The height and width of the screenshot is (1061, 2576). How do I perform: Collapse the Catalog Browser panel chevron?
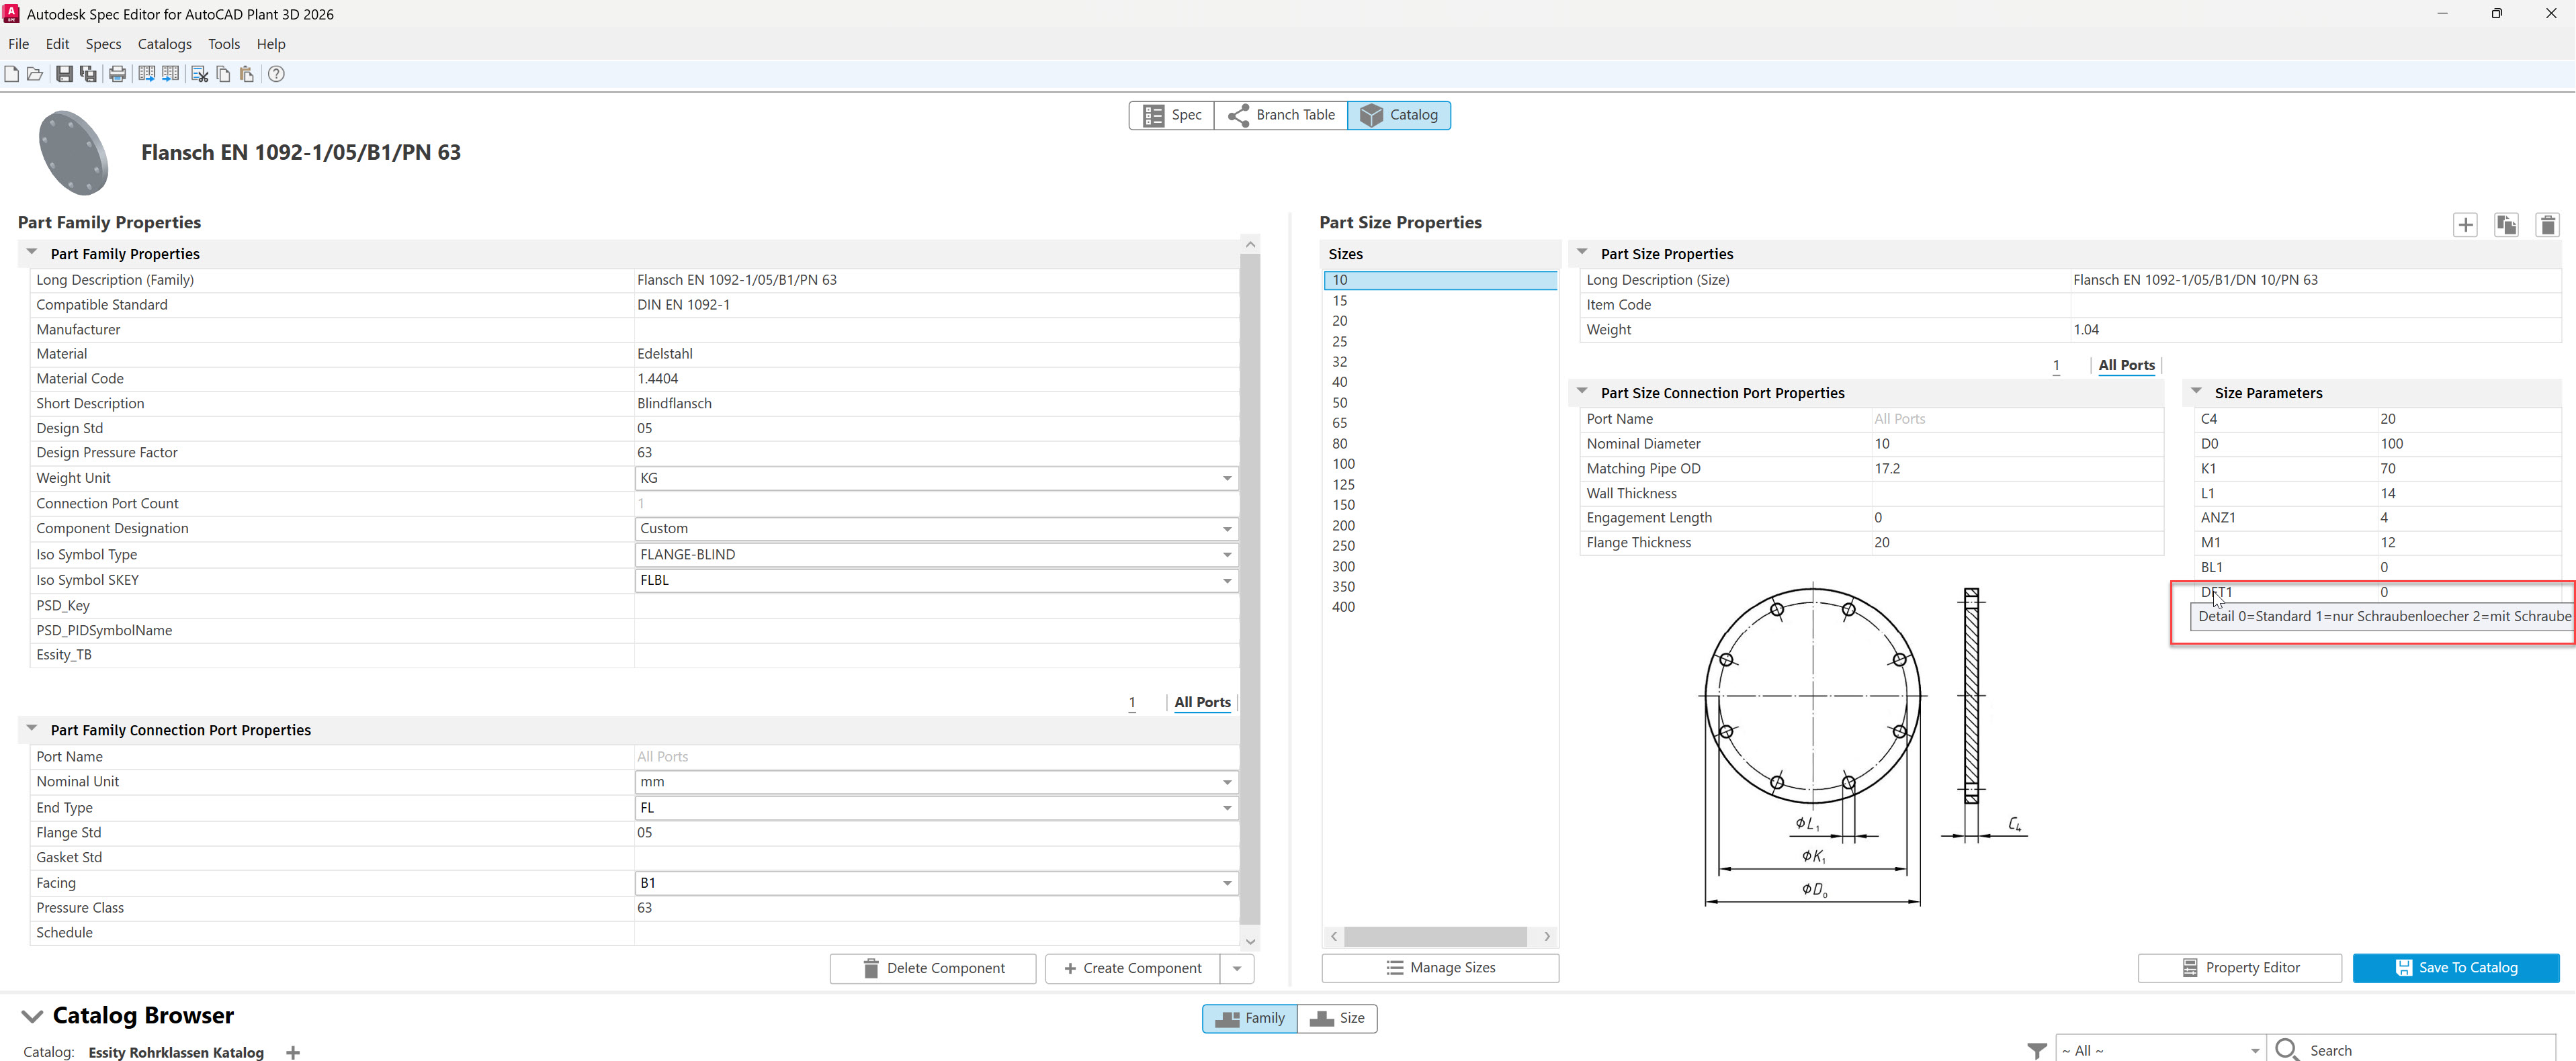coord(32,1016)
